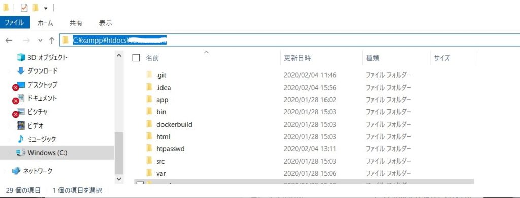
Task: Open the ファイル menu tab
Action: coord(15,23)
